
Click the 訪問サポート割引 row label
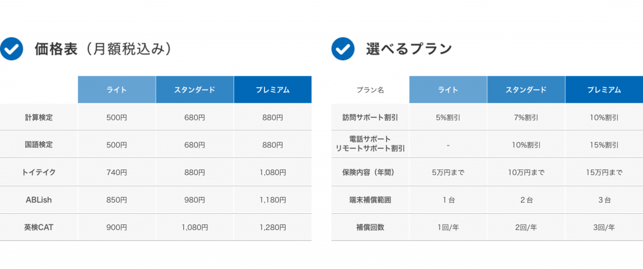point(370,117)
